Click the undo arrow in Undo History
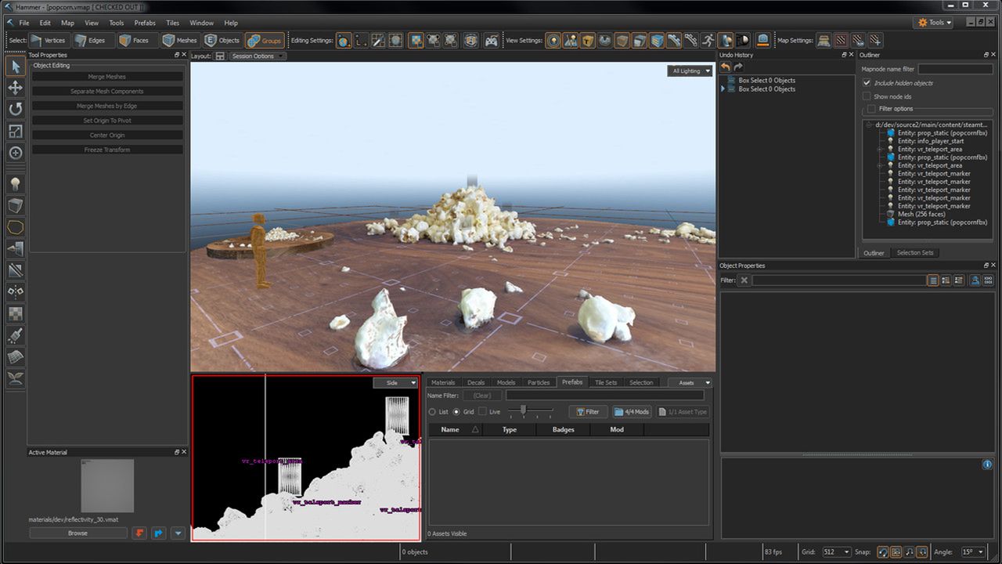Viewport: 1002px width, 564px height. [x=726, y=67]
